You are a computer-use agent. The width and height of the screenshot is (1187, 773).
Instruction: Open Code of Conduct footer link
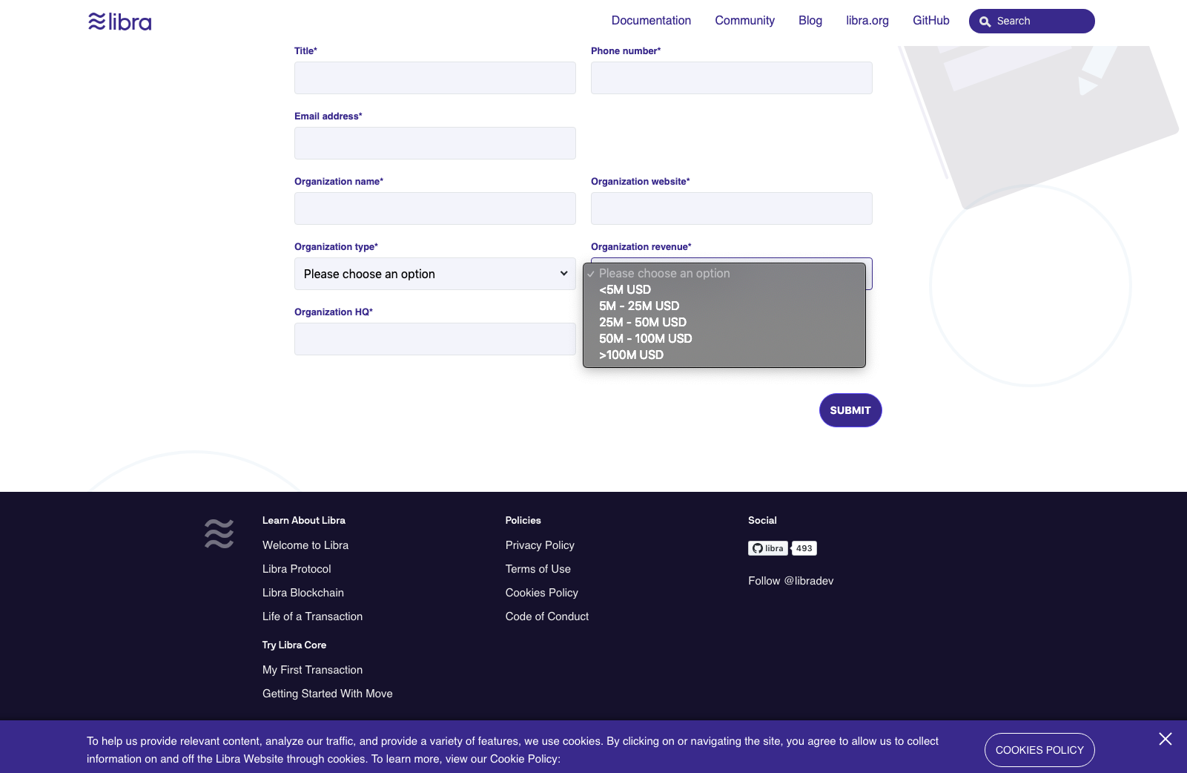(x=547, y=616)
